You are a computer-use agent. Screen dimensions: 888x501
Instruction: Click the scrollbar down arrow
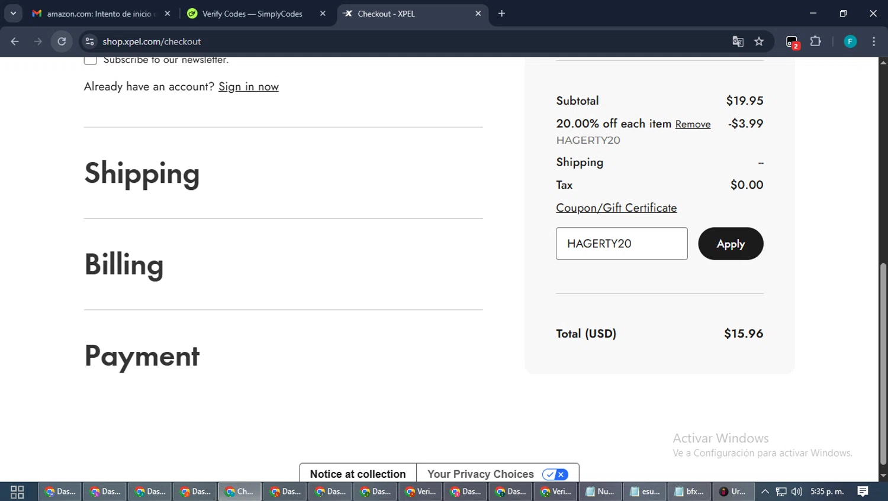pos(883,476)
